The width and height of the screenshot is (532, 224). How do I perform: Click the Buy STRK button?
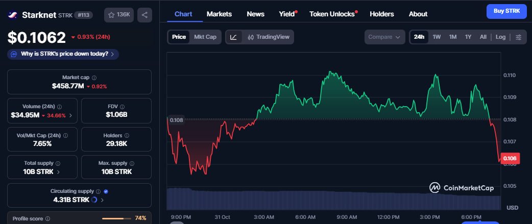click(506, 11)
